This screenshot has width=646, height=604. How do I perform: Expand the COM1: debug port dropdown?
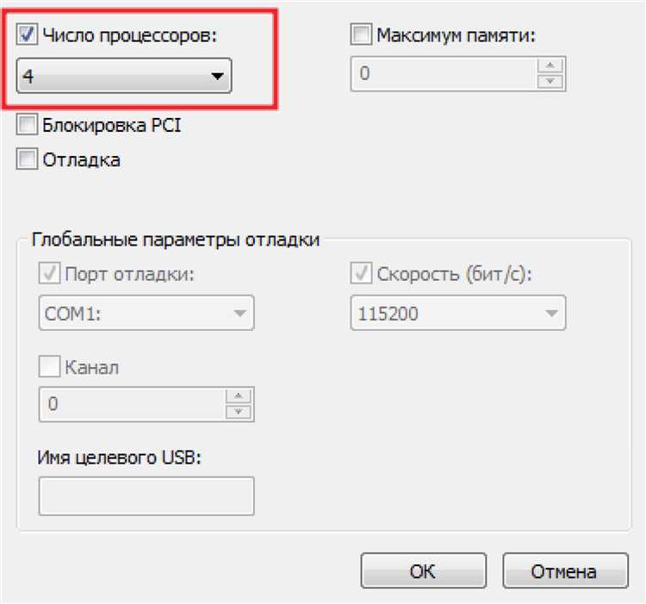click(x=146, y=314)
